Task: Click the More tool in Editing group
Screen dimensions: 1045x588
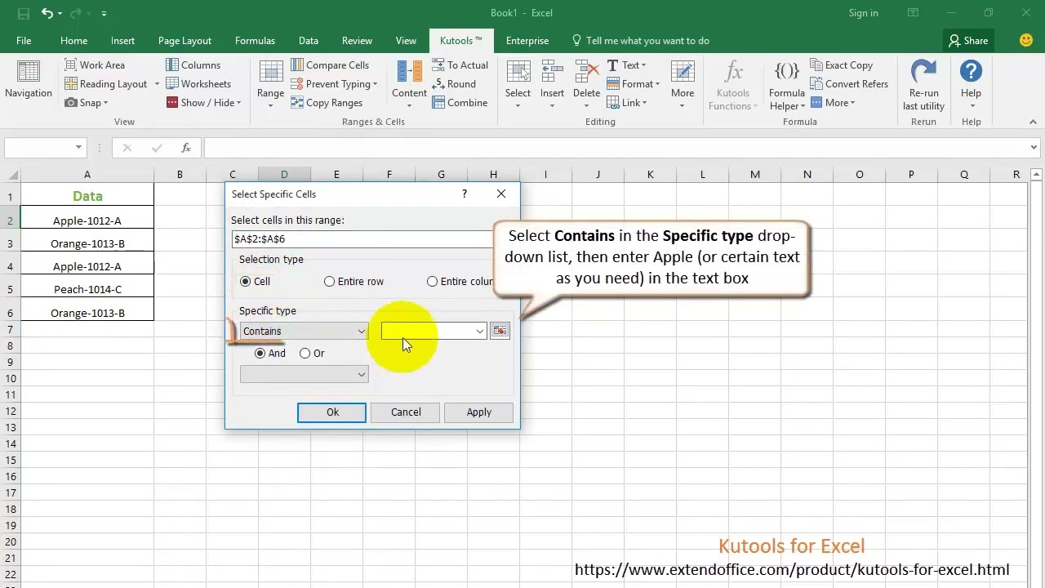Action: (683, 84)
